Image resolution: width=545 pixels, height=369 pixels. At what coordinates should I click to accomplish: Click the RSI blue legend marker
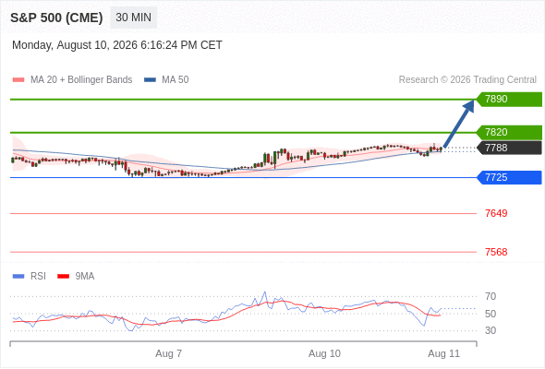[x=18, y=277]
